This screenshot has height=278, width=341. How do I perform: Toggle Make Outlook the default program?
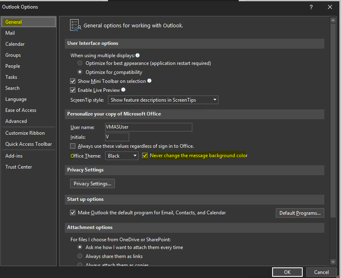(73, 213)
